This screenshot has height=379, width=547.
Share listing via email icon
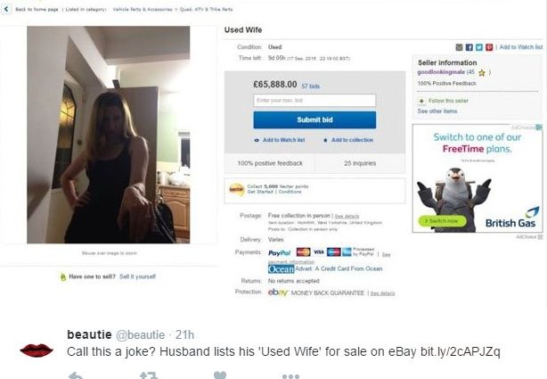(460, 47)
